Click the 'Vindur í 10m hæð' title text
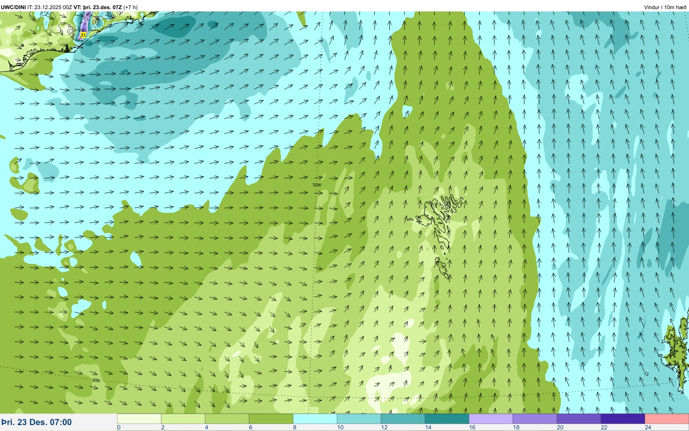Viewport: 689px width, 431px height. (665, 7)
